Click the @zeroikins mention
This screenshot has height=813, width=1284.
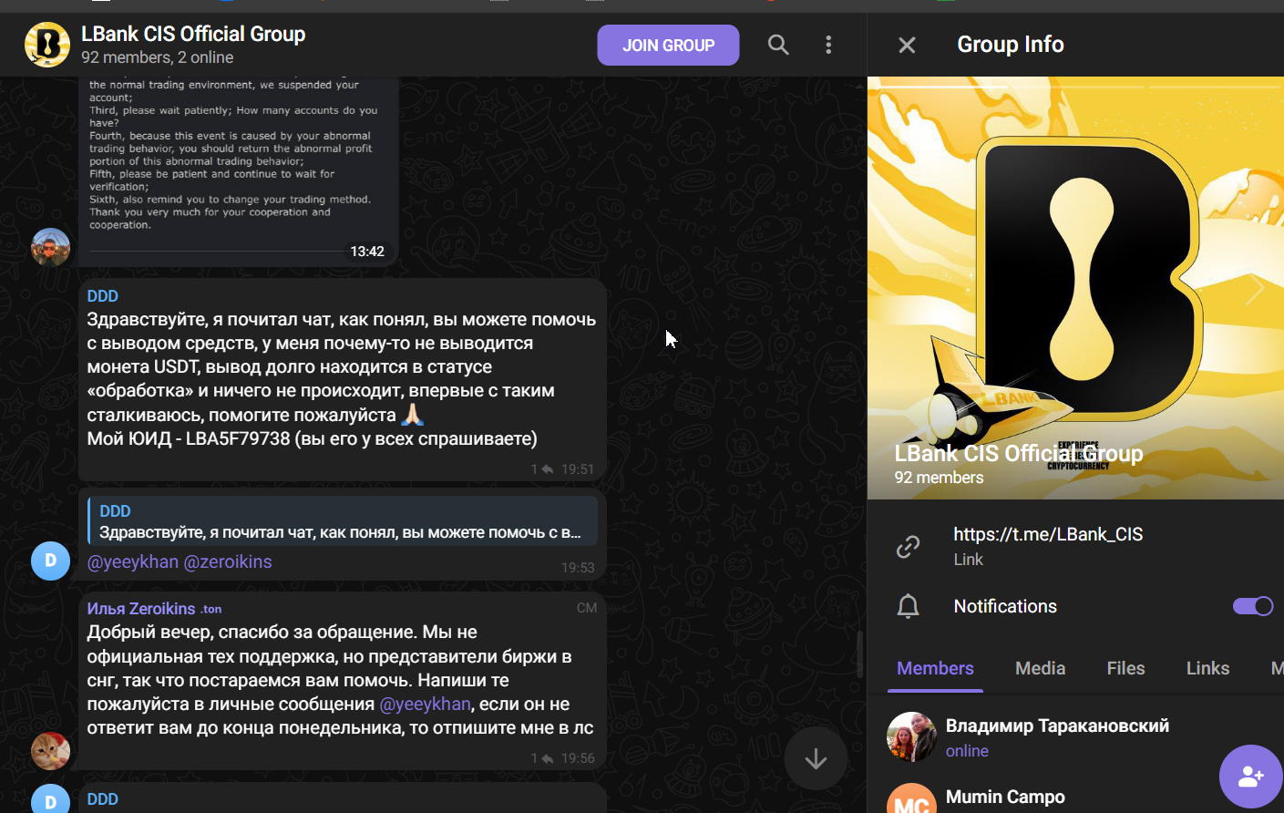228,562
